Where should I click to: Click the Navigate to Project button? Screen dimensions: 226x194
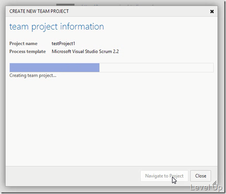(x=164, y=176)
